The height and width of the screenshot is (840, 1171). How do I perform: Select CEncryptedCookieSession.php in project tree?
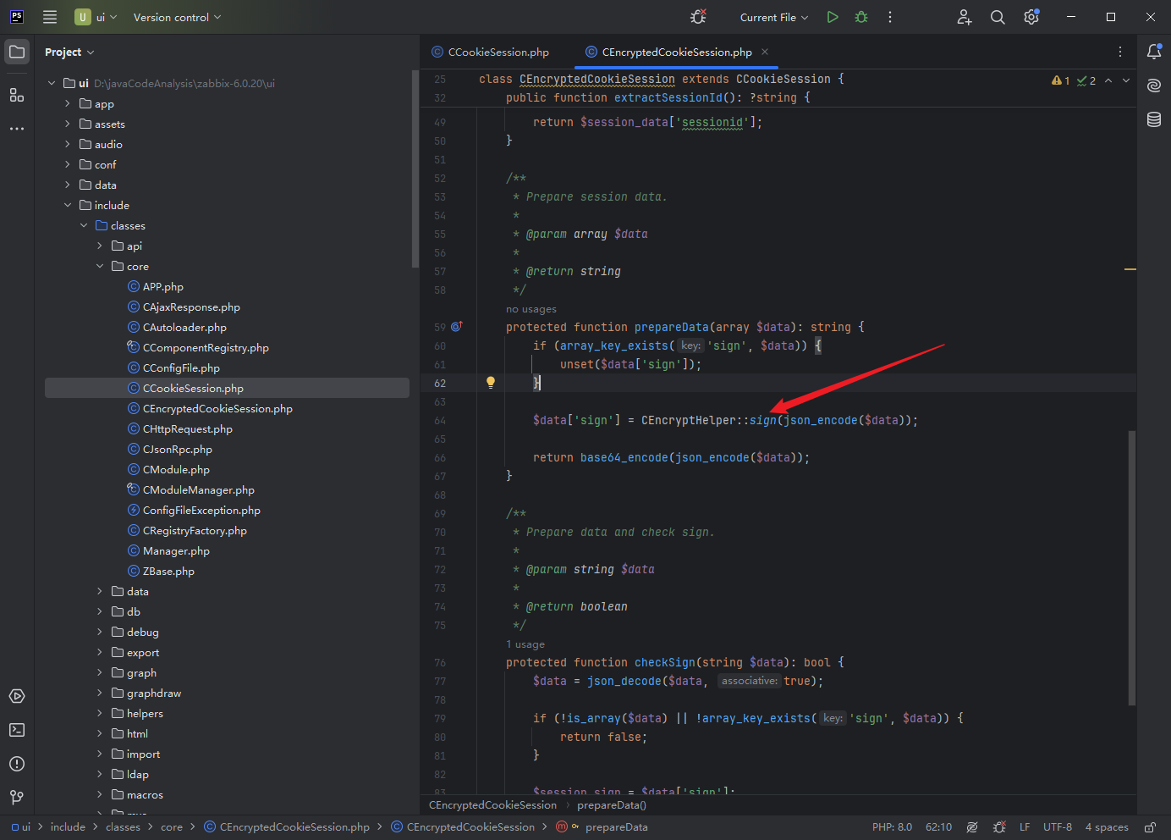pos(217,408)
